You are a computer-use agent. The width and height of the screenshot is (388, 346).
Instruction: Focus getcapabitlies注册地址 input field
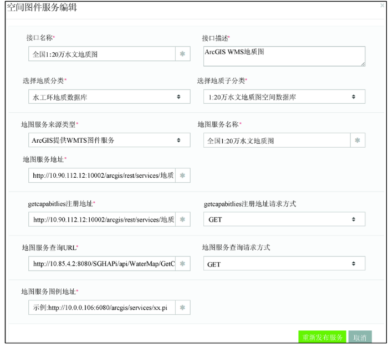tap(102, 219)
